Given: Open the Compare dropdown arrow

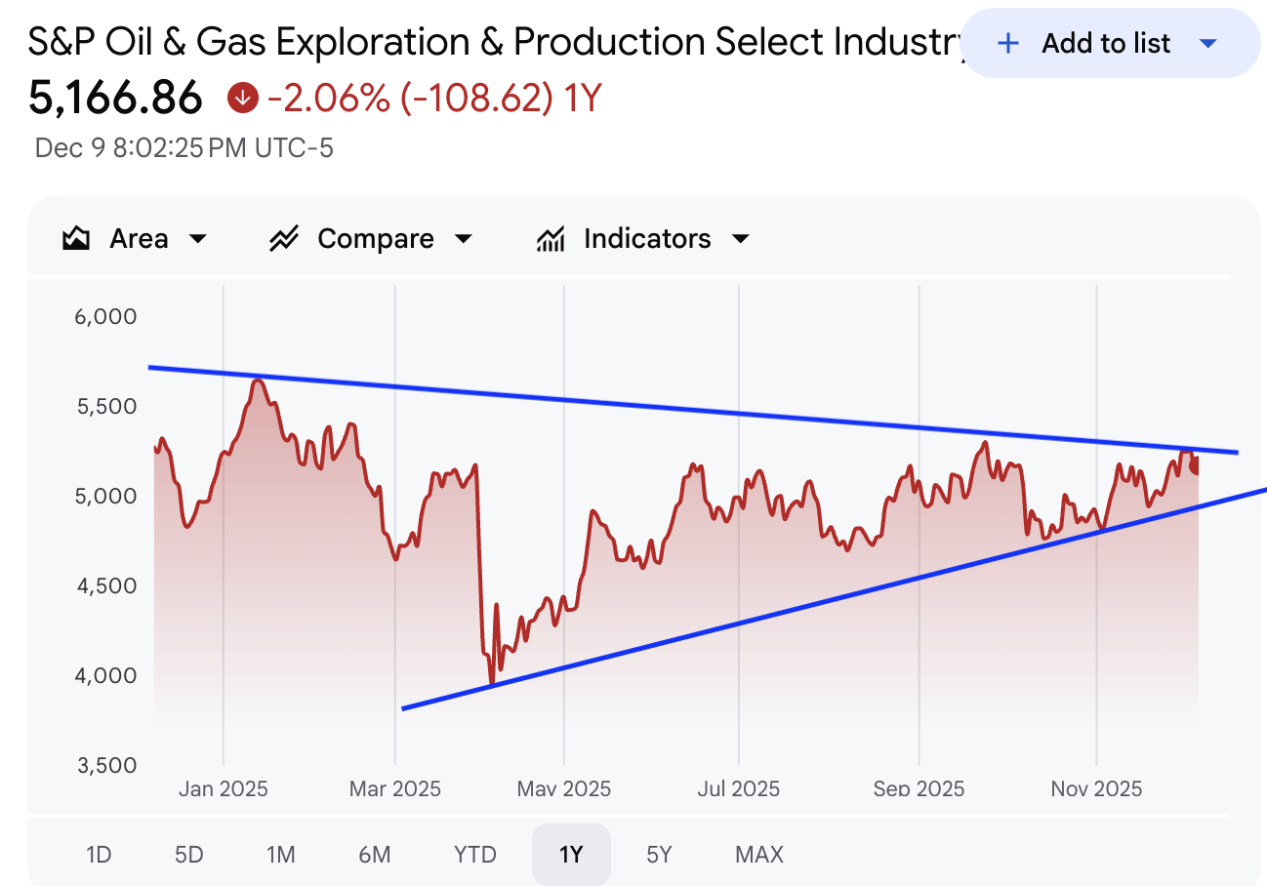Looking at the screenshot, I should click(x=464, y=239).
